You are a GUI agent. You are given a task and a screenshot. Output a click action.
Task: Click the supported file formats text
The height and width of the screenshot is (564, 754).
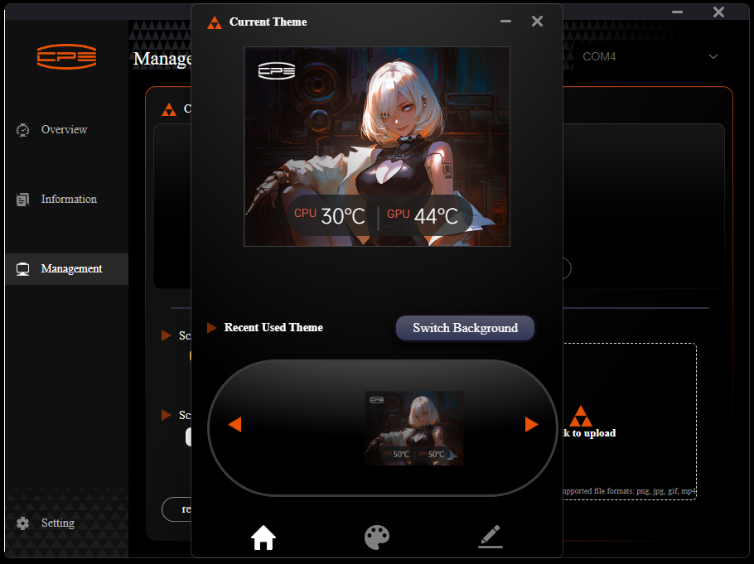point(630,491)
